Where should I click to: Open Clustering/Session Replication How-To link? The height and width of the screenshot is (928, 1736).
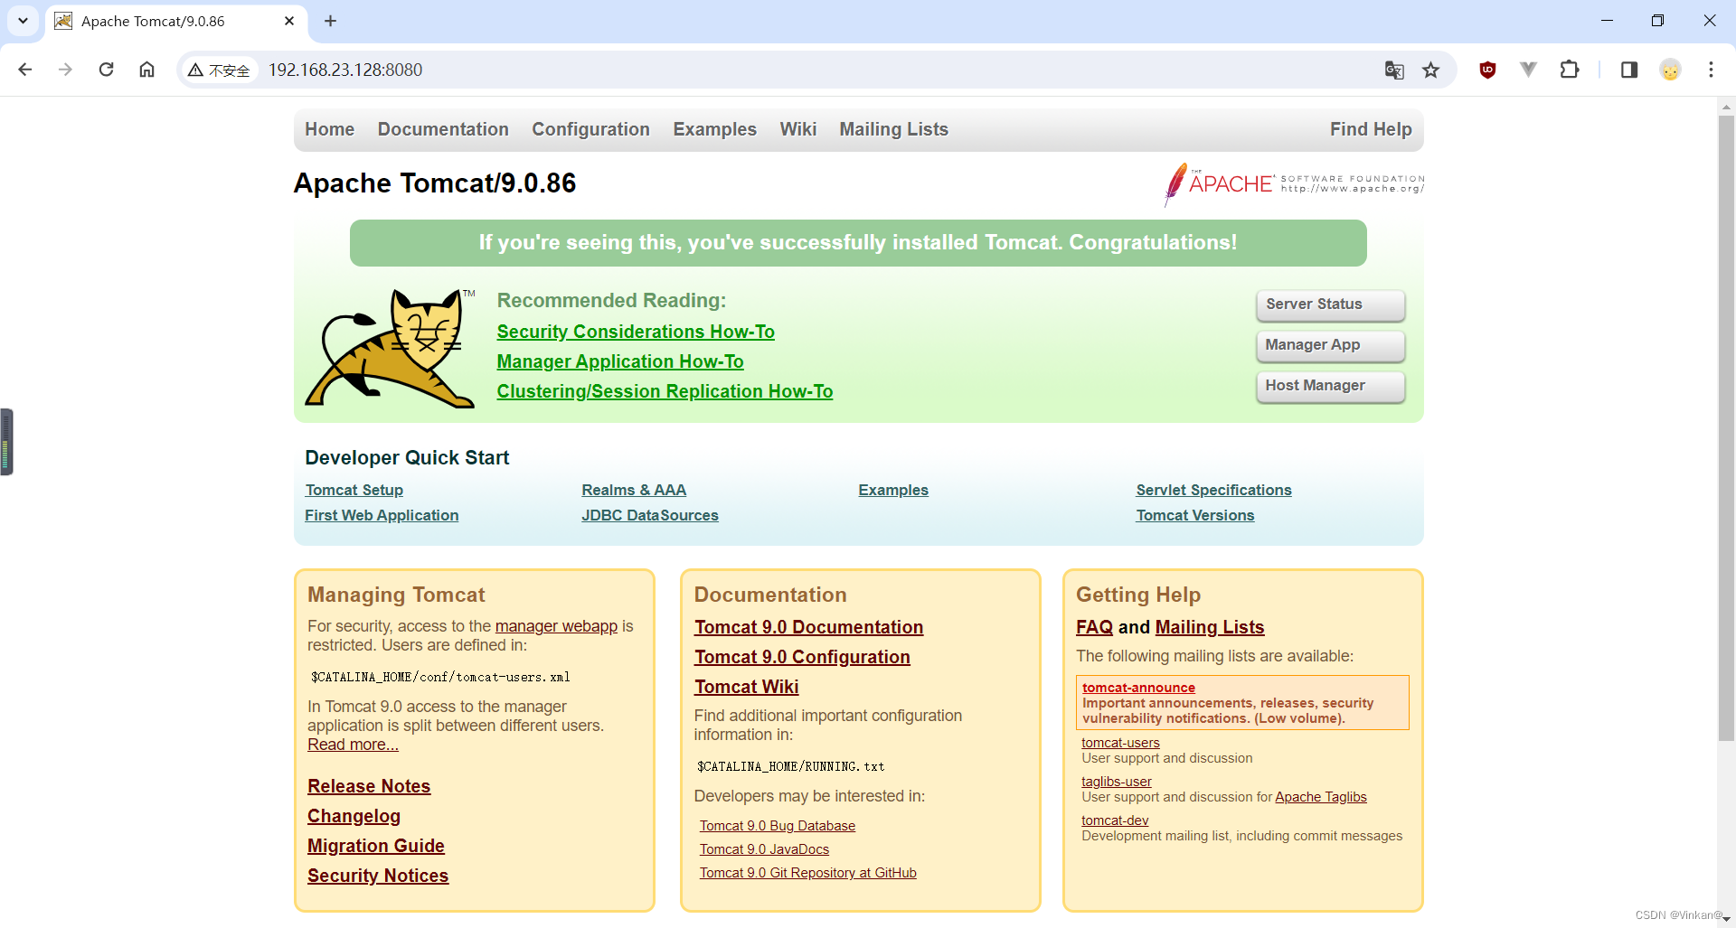pyautogui.click(x=665, y=391)
